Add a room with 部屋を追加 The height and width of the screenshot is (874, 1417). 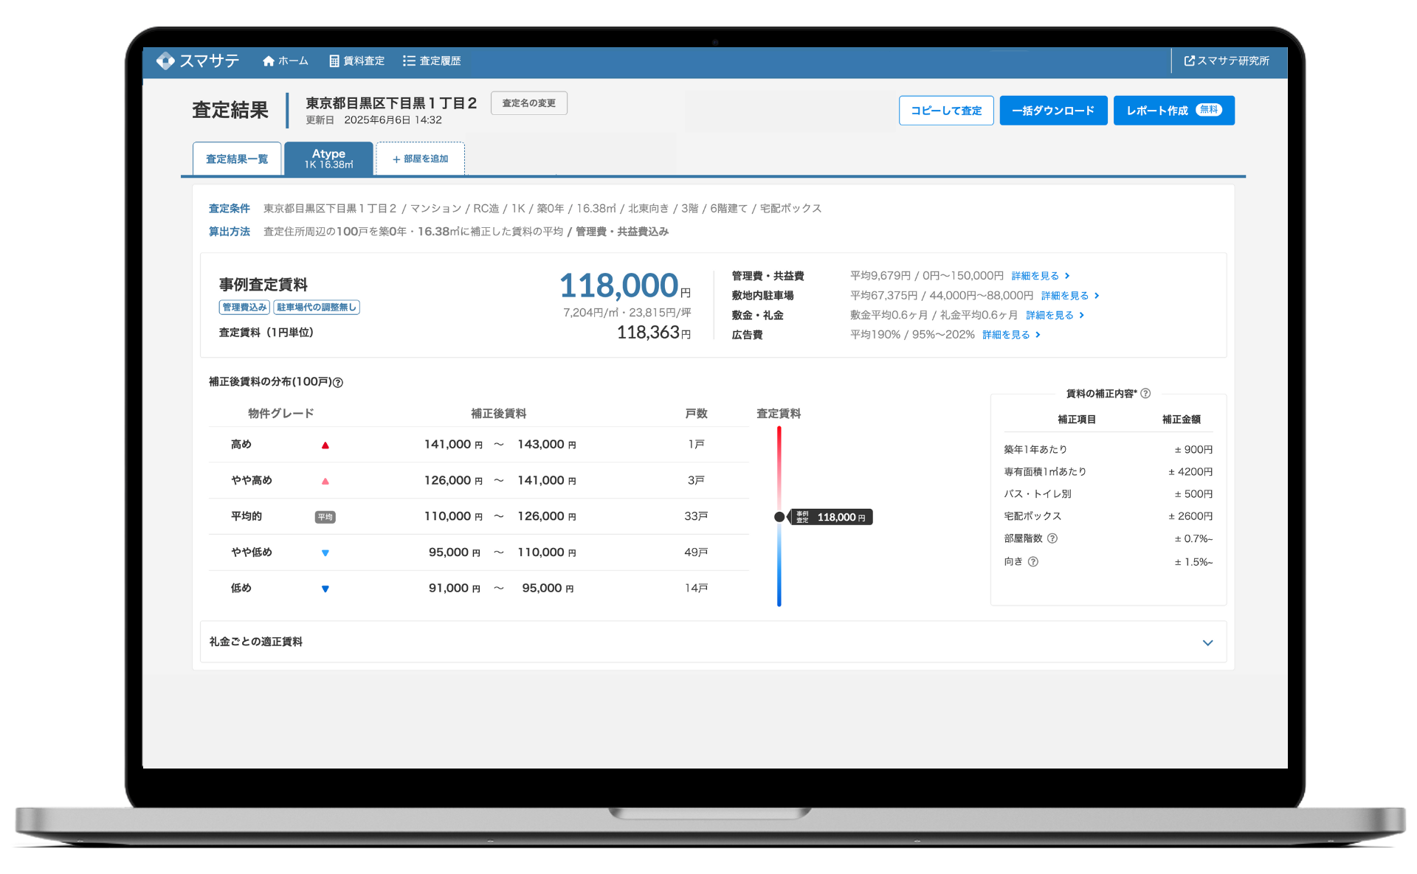coord(420,159)
